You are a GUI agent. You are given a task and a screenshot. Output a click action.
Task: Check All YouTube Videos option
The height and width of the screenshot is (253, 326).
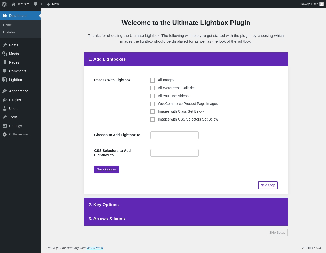click(153, 96)
